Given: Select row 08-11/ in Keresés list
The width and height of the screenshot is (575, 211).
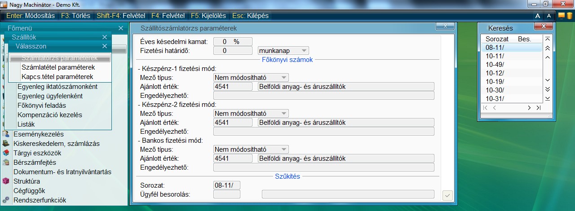Looking at the screenshot, I should click(512, 48).
